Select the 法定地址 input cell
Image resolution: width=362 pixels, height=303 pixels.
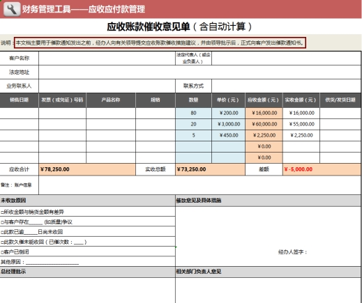(200, 72)
